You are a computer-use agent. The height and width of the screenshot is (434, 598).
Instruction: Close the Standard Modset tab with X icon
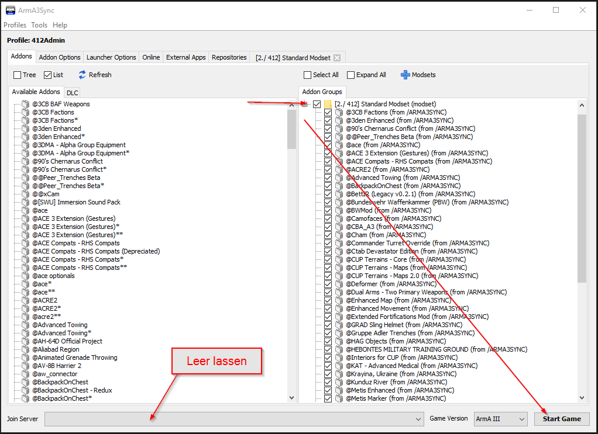(337, 58)
